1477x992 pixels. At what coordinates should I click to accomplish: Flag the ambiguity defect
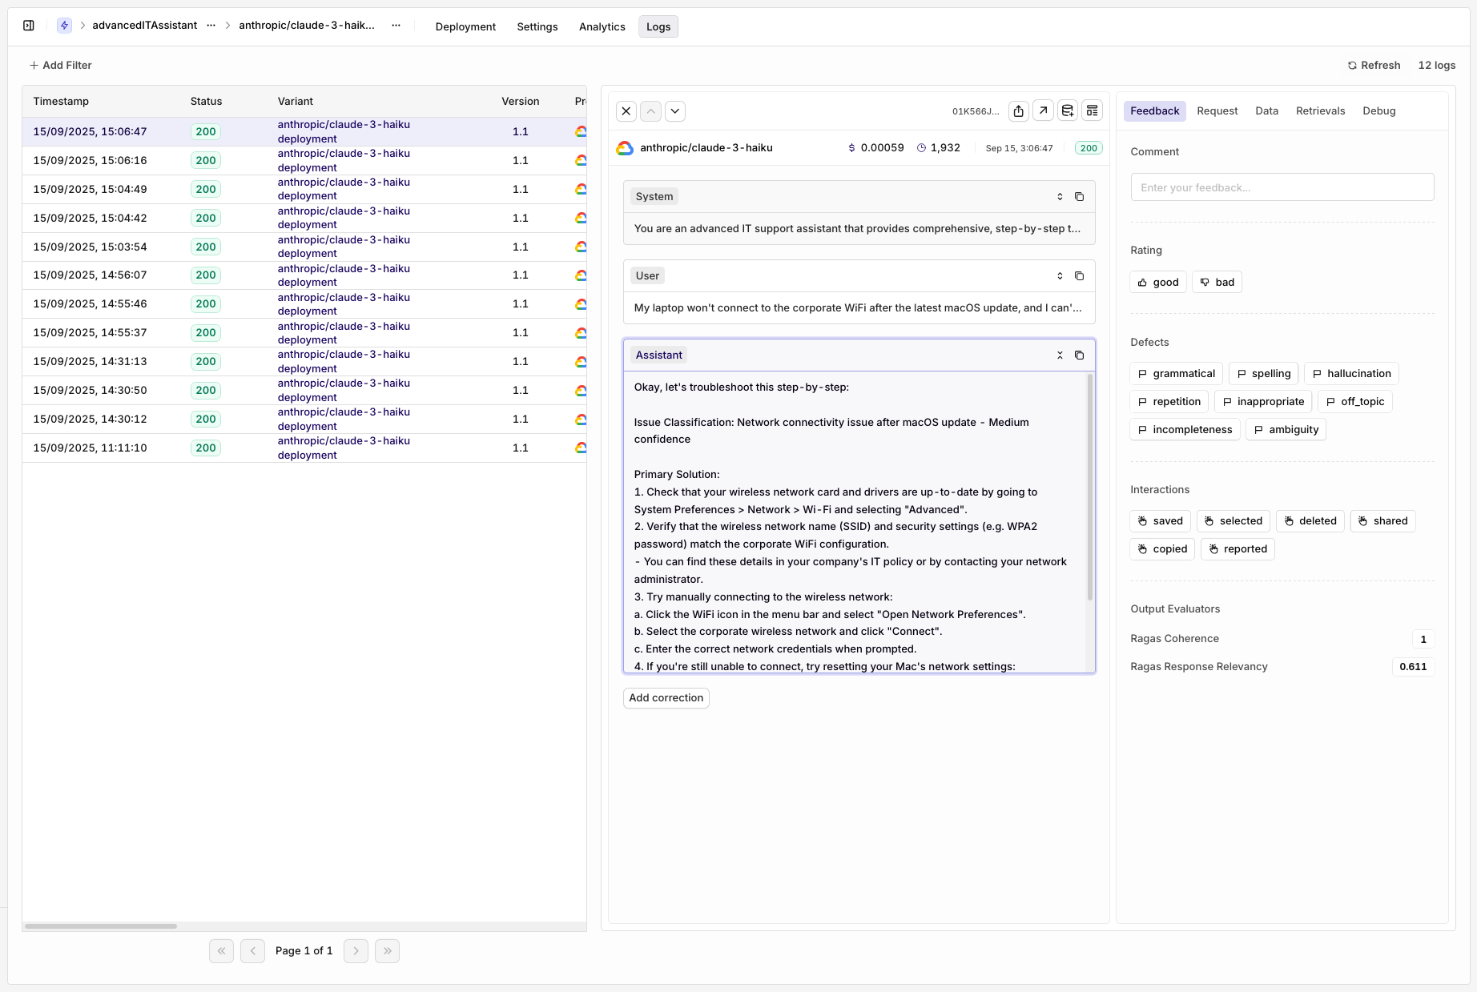point(1286,430)
